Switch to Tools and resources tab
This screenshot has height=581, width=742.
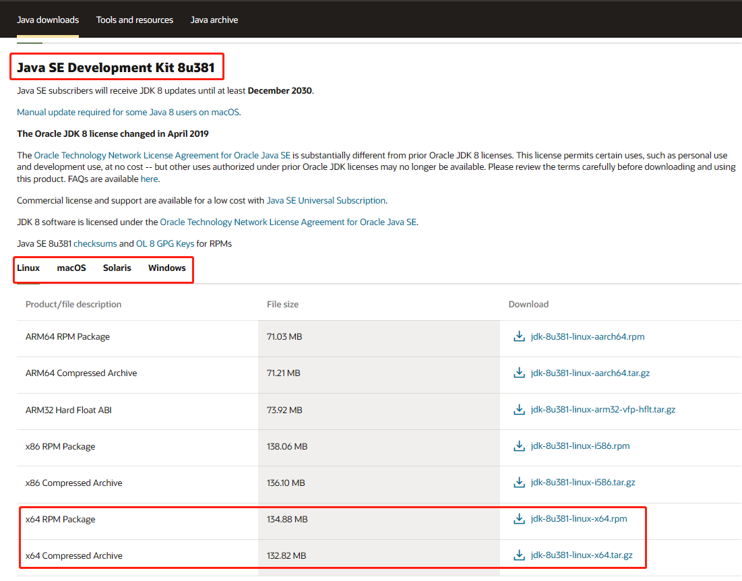(x=134, y=20)
